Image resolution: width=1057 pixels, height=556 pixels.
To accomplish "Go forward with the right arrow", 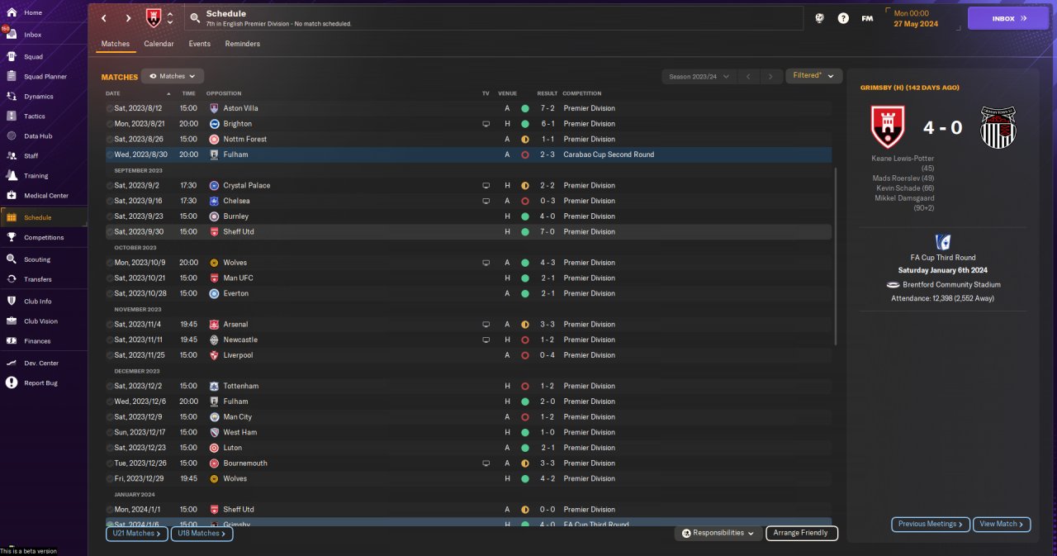I will (x=128, y=17).
